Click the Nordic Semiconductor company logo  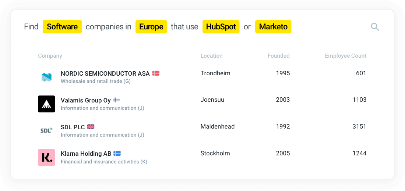(46, 77)
